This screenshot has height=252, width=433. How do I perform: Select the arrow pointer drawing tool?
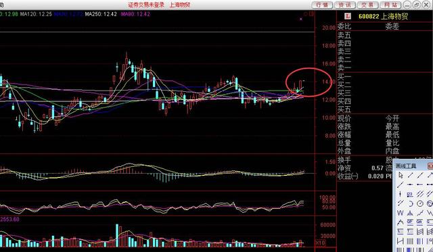401,175
